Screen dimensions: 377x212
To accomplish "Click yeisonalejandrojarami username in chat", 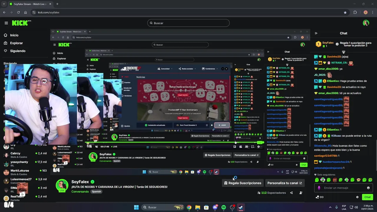I will 328,168.
